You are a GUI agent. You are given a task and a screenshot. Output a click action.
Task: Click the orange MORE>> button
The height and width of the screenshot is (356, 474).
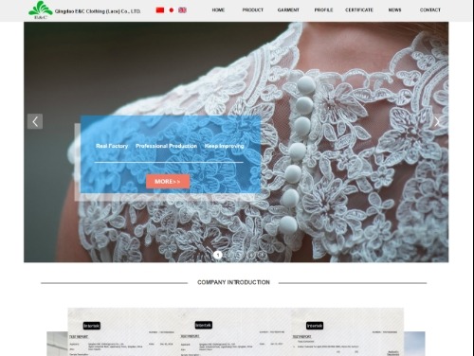pos(168,182)
